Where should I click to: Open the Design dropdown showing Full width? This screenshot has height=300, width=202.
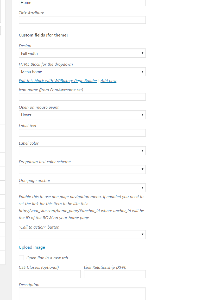(x=82, y=53)
